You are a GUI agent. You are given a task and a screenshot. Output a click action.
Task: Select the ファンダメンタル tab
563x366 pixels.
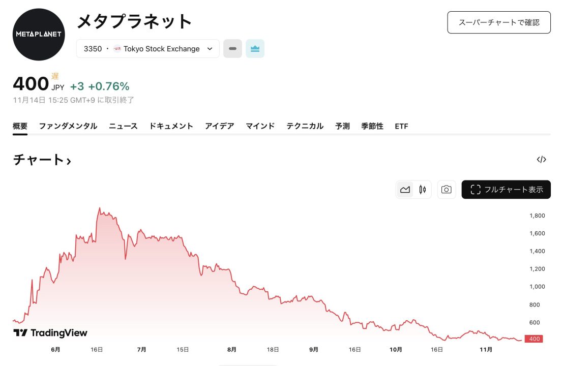[x=68, y=126]
